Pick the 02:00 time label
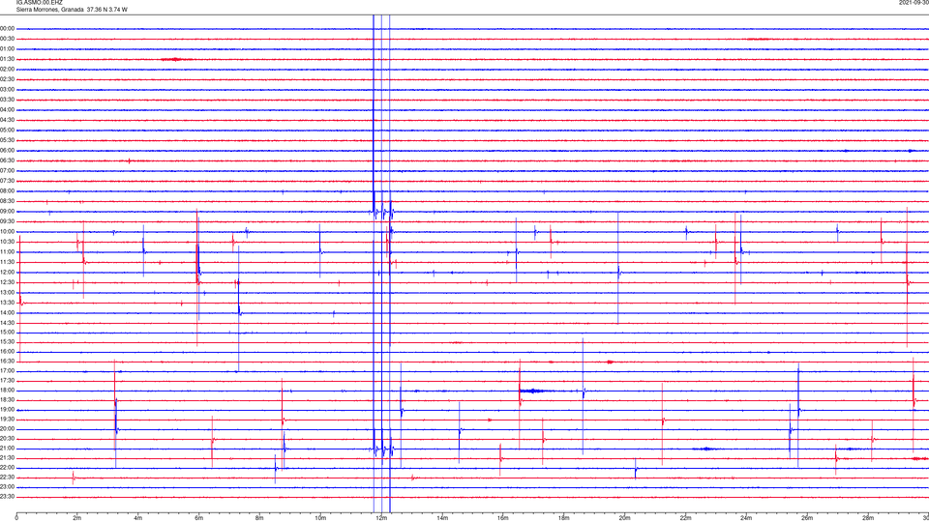Viewport: 929px width, 522px height. point(7,70)
